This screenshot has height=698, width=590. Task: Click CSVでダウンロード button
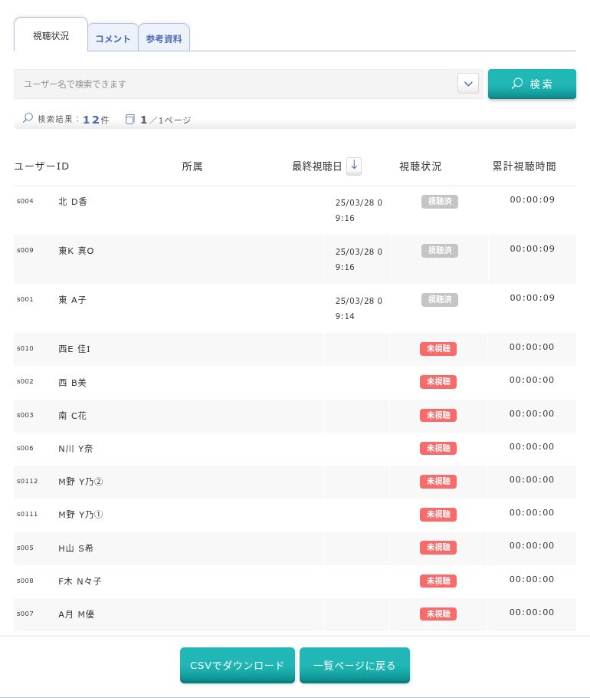click(x=238, y=665)
